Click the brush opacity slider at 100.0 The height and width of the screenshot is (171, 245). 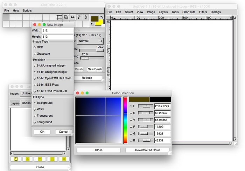(92, 50)
